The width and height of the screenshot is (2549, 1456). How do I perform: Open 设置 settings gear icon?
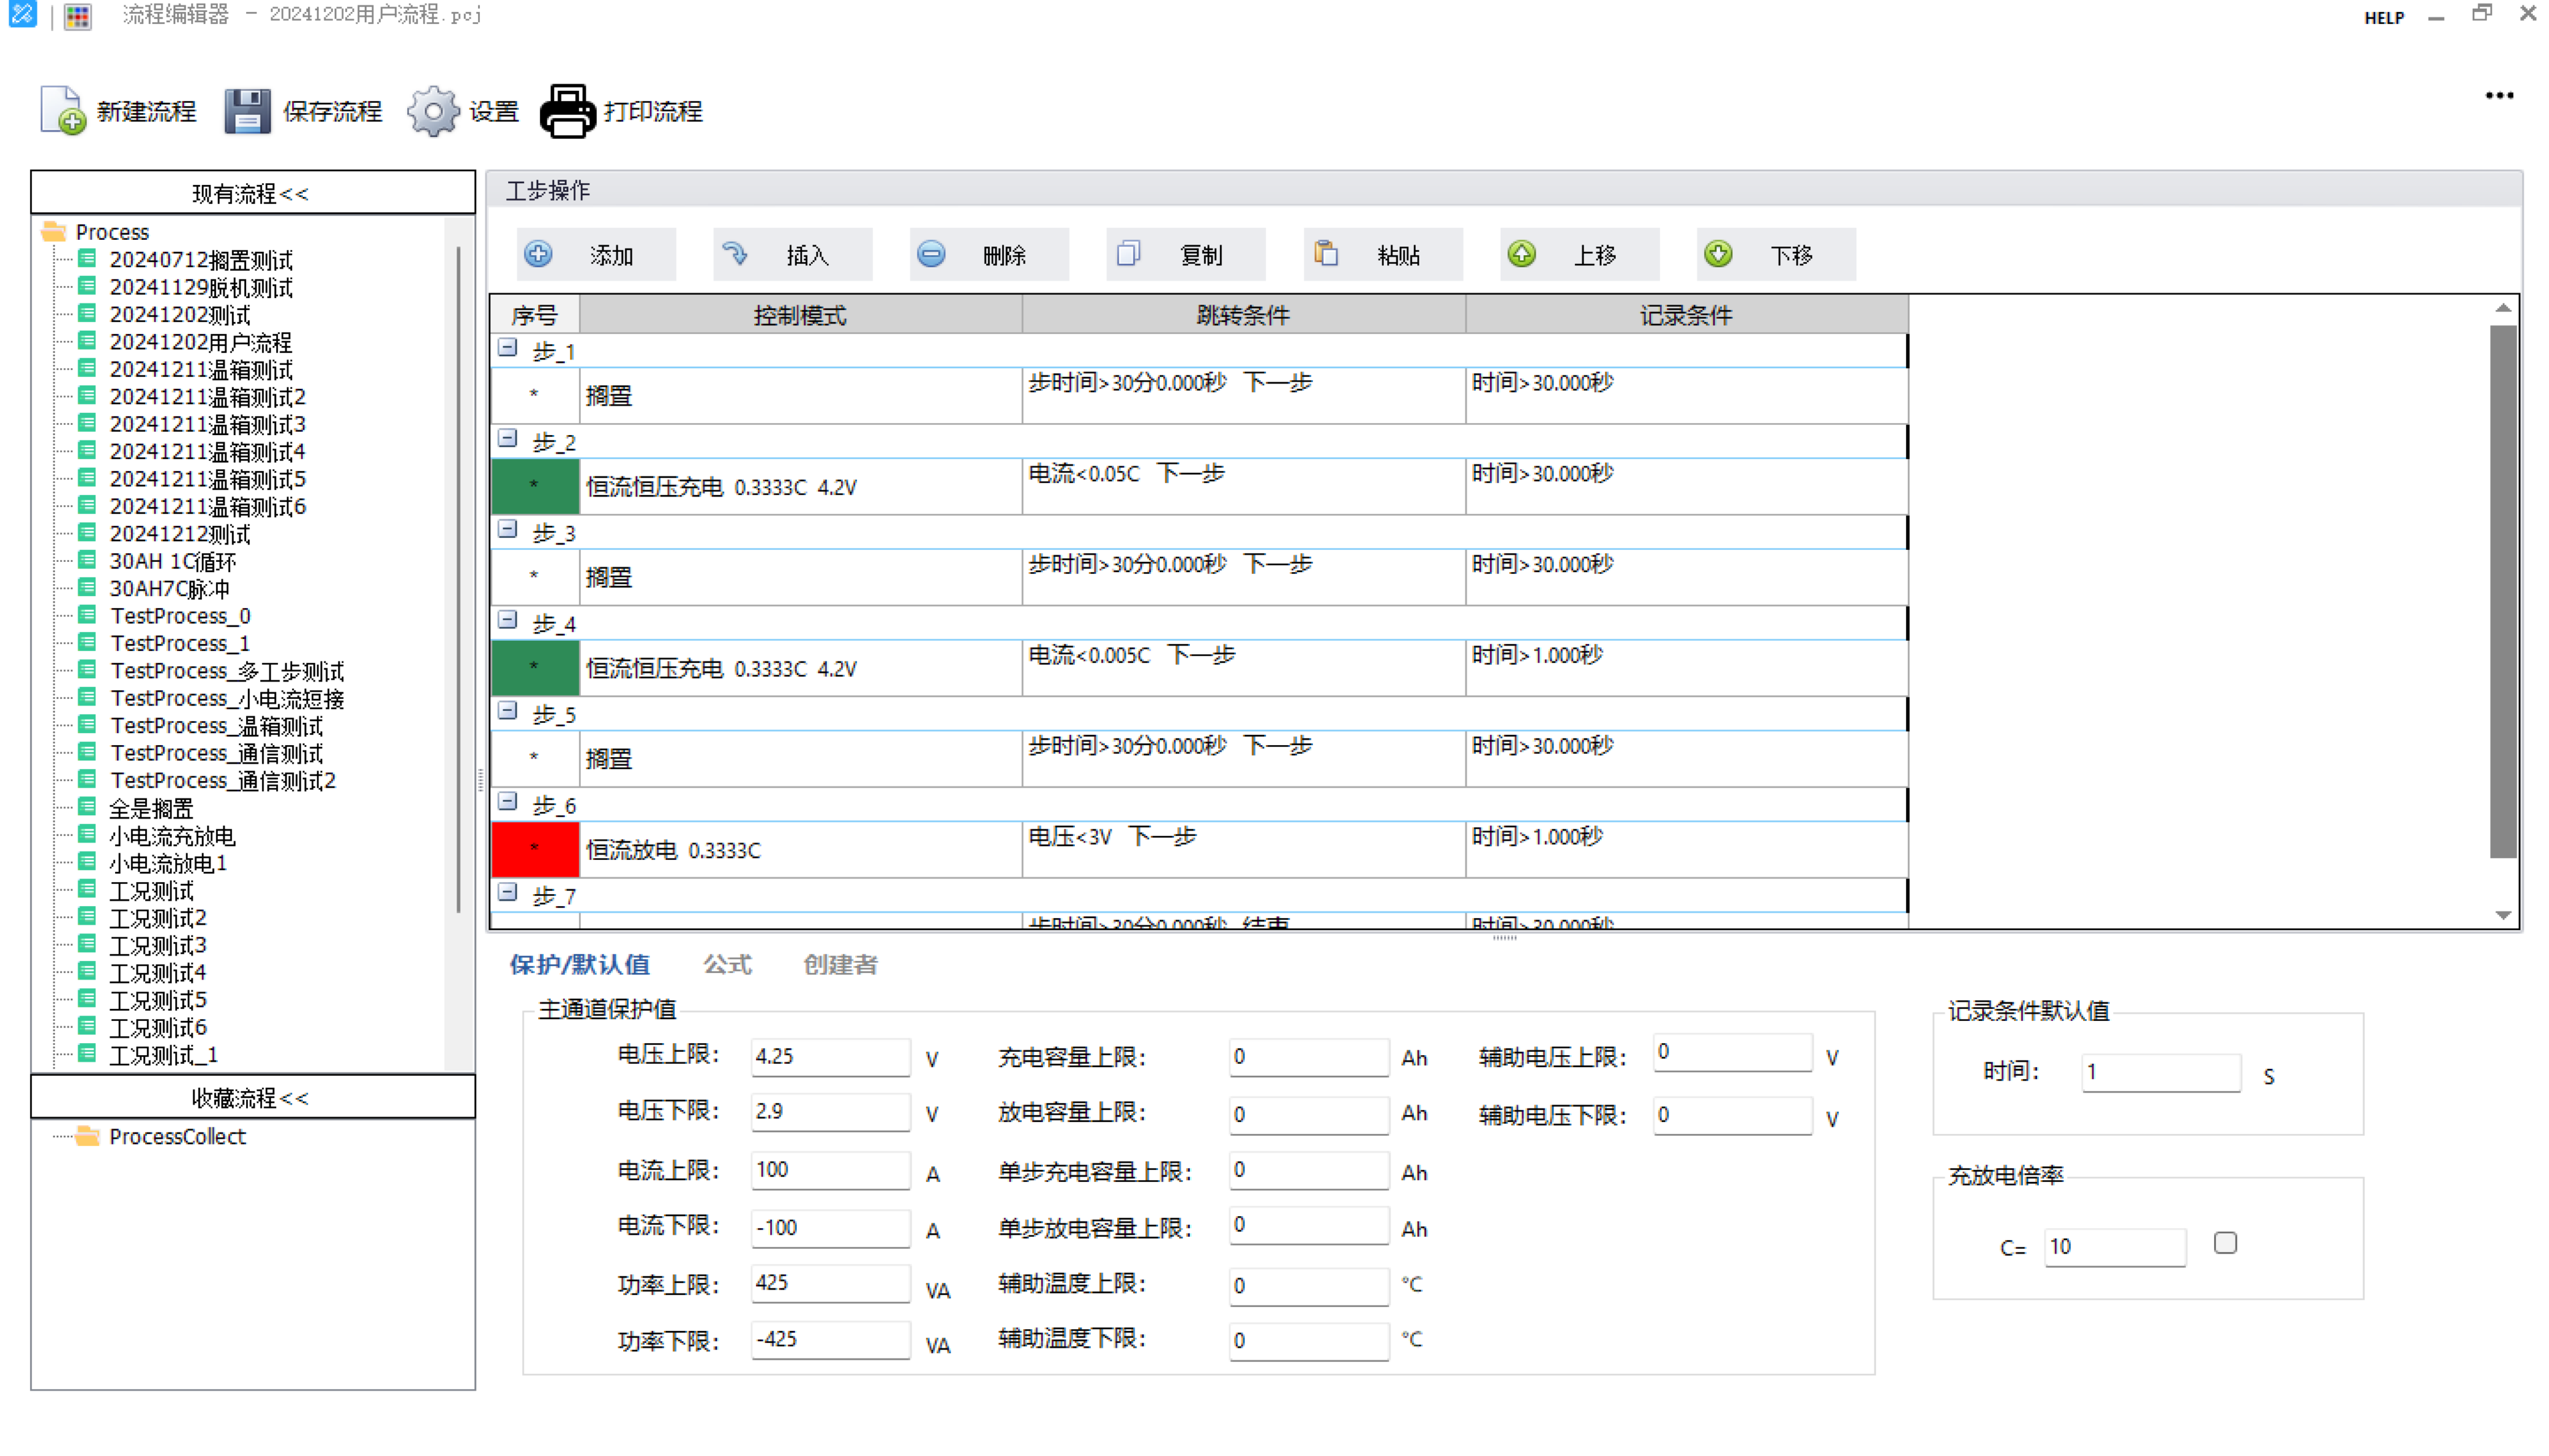click(x=433, y=110)
